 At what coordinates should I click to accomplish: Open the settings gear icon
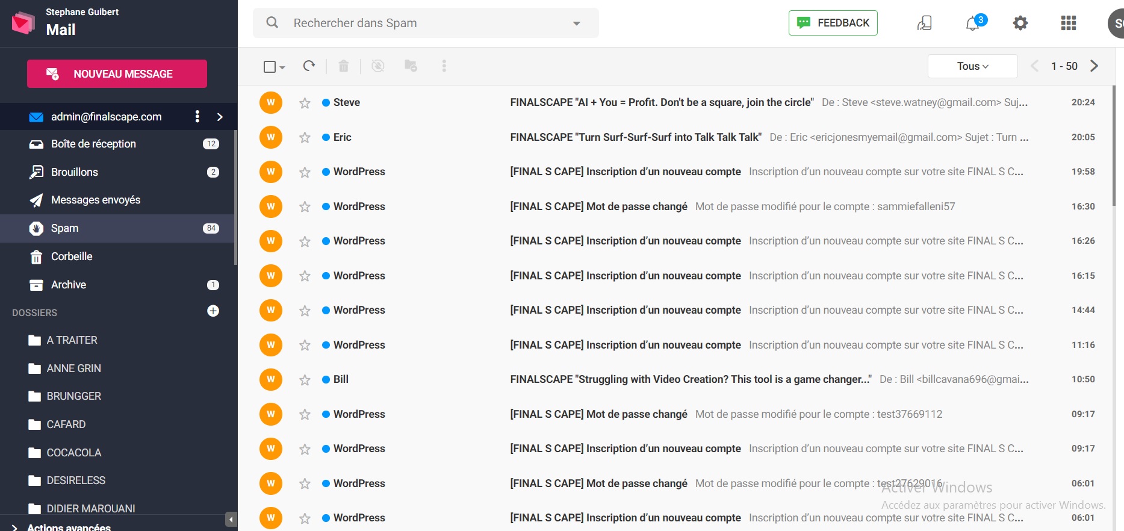pos(1020,23)
